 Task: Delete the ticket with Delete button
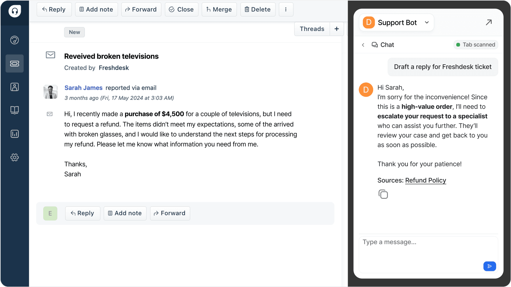(258, 9)
